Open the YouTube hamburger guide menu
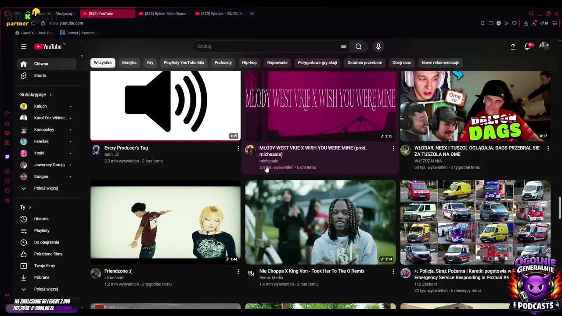 (x=24, y=47)
